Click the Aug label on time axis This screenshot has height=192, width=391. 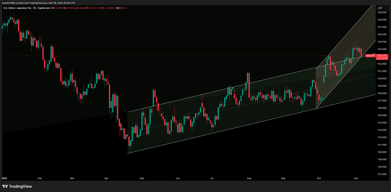click(249, 178)
